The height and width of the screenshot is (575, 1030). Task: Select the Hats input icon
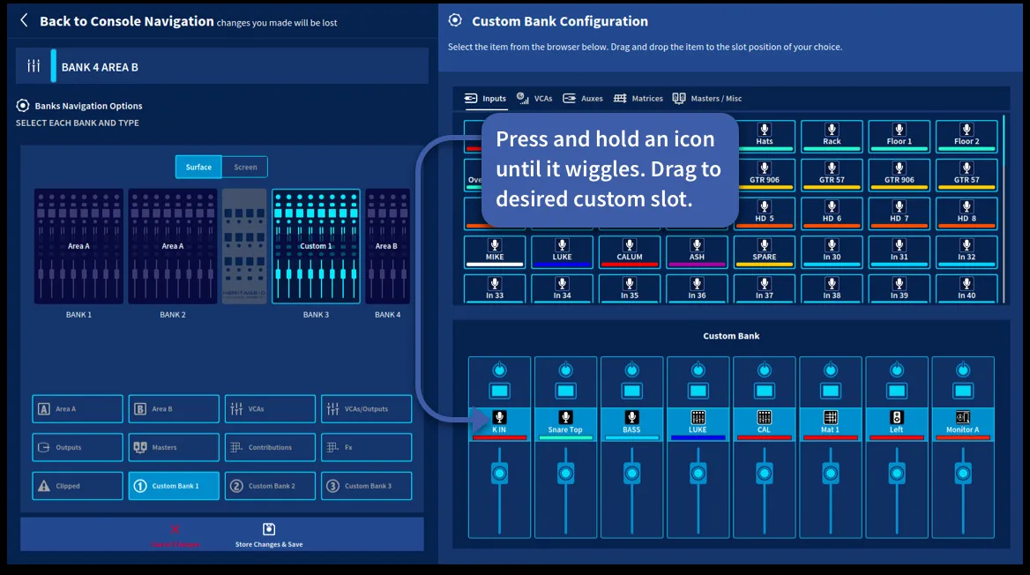[764, 136]
